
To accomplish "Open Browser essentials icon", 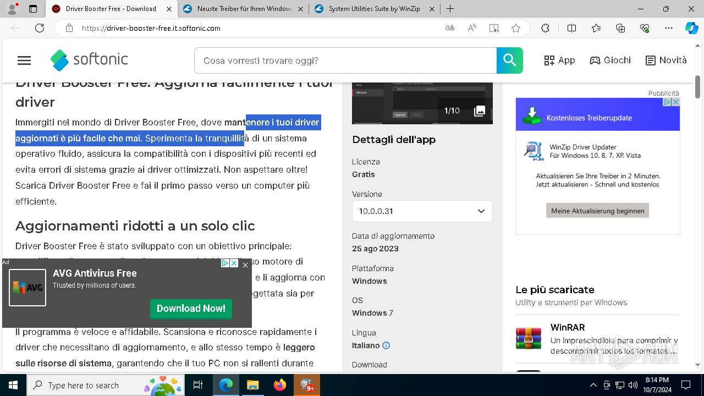I will click(x=645, y=28).
